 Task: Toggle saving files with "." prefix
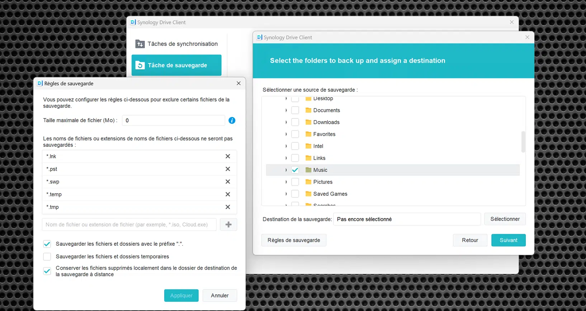[47, 244]
